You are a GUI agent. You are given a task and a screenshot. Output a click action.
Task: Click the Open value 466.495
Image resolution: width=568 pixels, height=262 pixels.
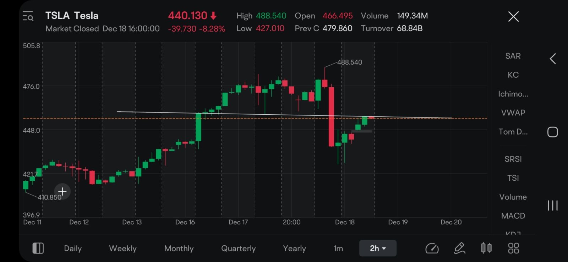[x=338, y=16]
